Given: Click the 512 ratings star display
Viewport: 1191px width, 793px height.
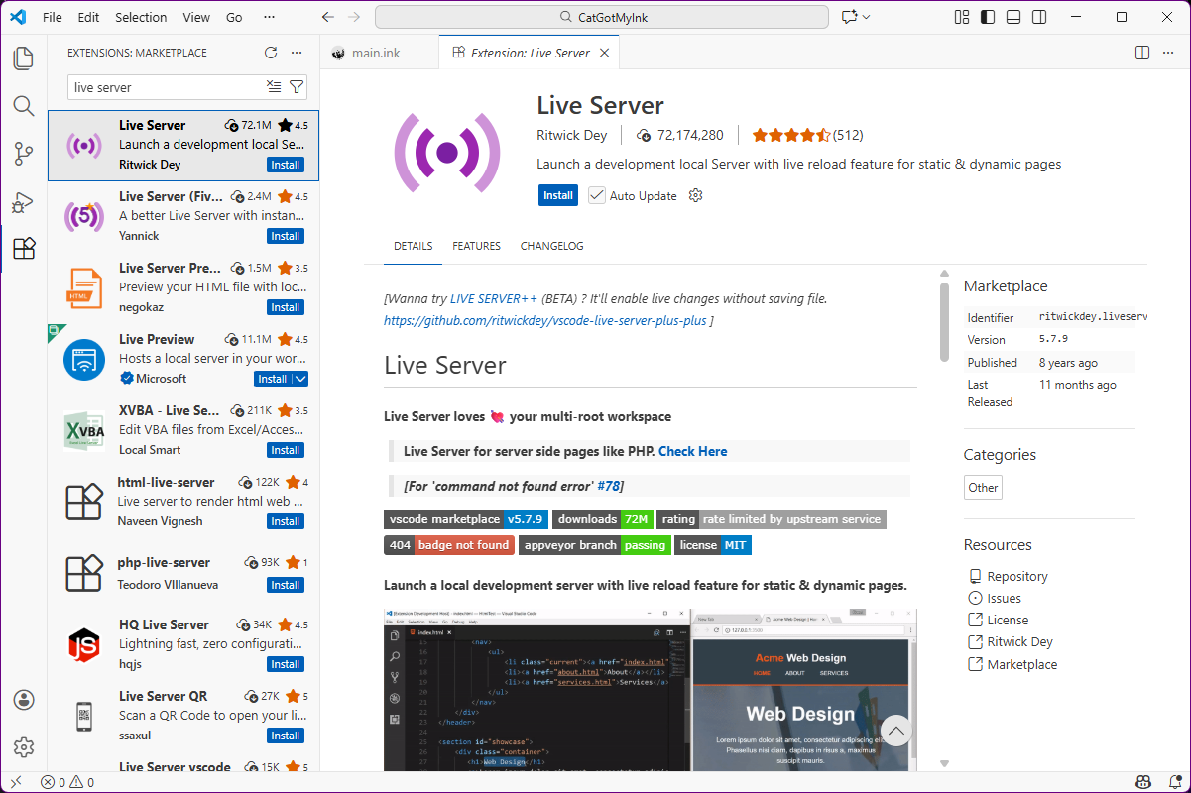Looking at the screenshot, I should (807, 135).
